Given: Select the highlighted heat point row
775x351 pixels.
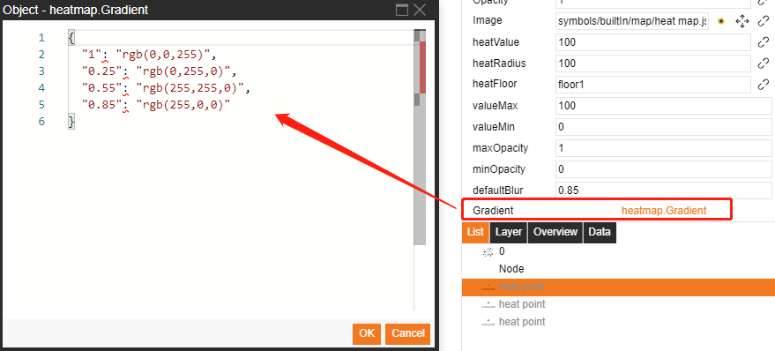Looking at the screenshot, I should 618,288.
